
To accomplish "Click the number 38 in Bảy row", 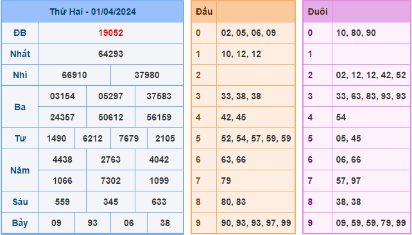I will point(166,223).
